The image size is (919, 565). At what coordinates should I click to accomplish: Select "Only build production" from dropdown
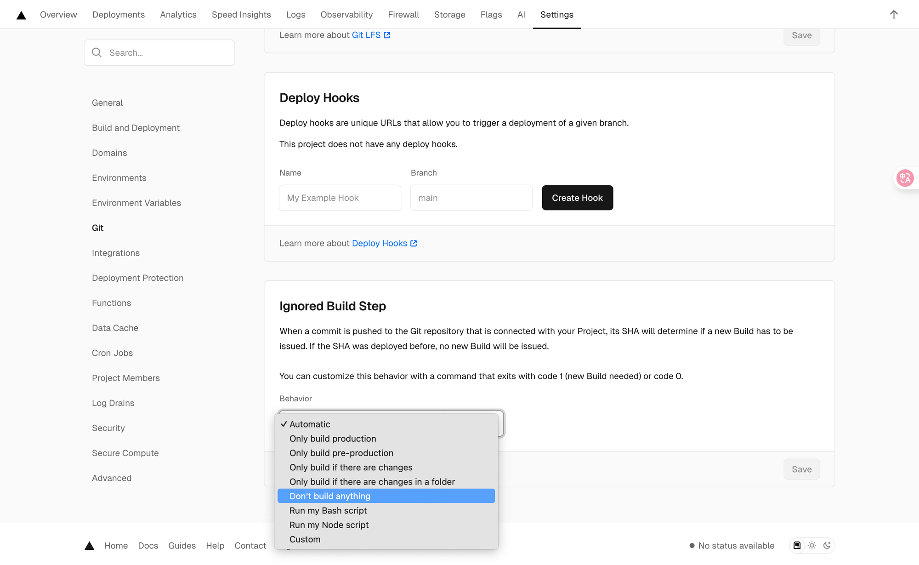(x=333, y=439)
